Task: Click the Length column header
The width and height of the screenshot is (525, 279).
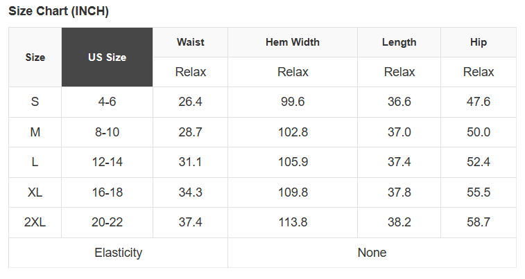Action: (x=399, y=42)
